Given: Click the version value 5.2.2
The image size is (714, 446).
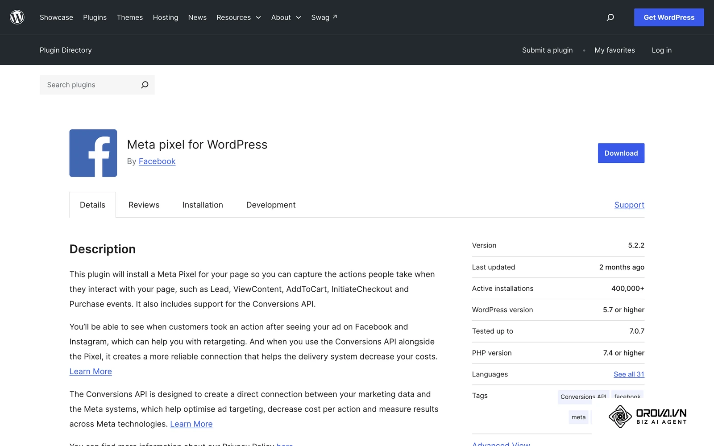Looking at the screenshot, I should pos(636,245).
